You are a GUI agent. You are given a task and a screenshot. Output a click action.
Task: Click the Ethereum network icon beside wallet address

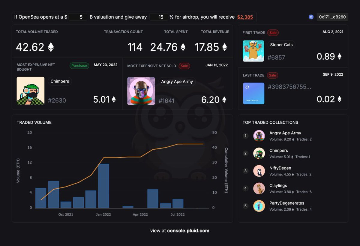tap(311, 17)
